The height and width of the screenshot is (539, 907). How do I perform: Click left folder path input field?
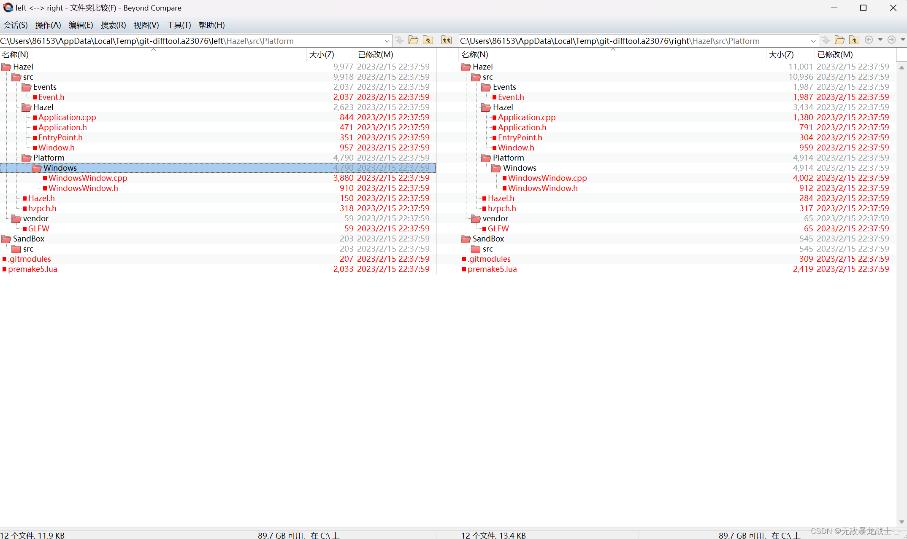190,41
